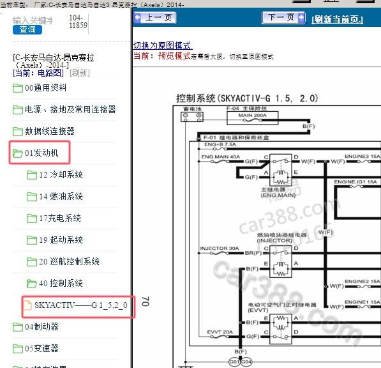Click the 刷新 link beside 当前：电路图
Screen dimensions: 381x368
[80, 73]
